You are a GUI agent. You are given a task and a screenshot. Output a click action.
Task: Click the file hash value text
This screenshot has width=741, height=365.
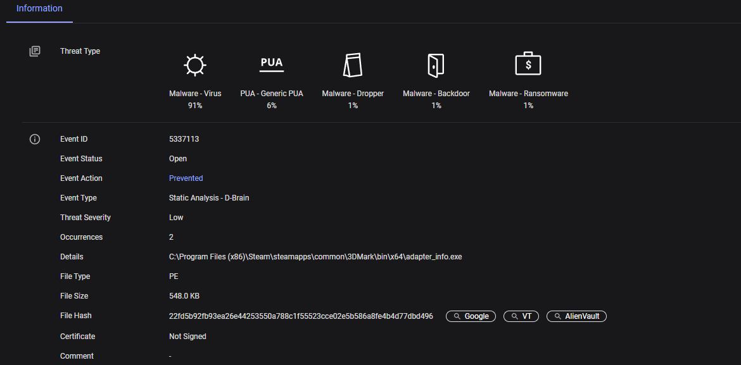[x=301, y=316]
